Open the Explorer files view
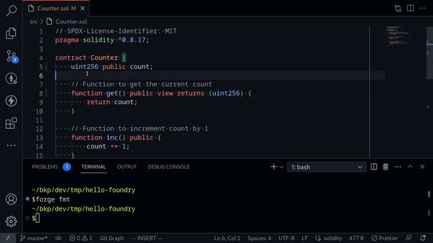433x243 pixels. [x=11, y=33]
